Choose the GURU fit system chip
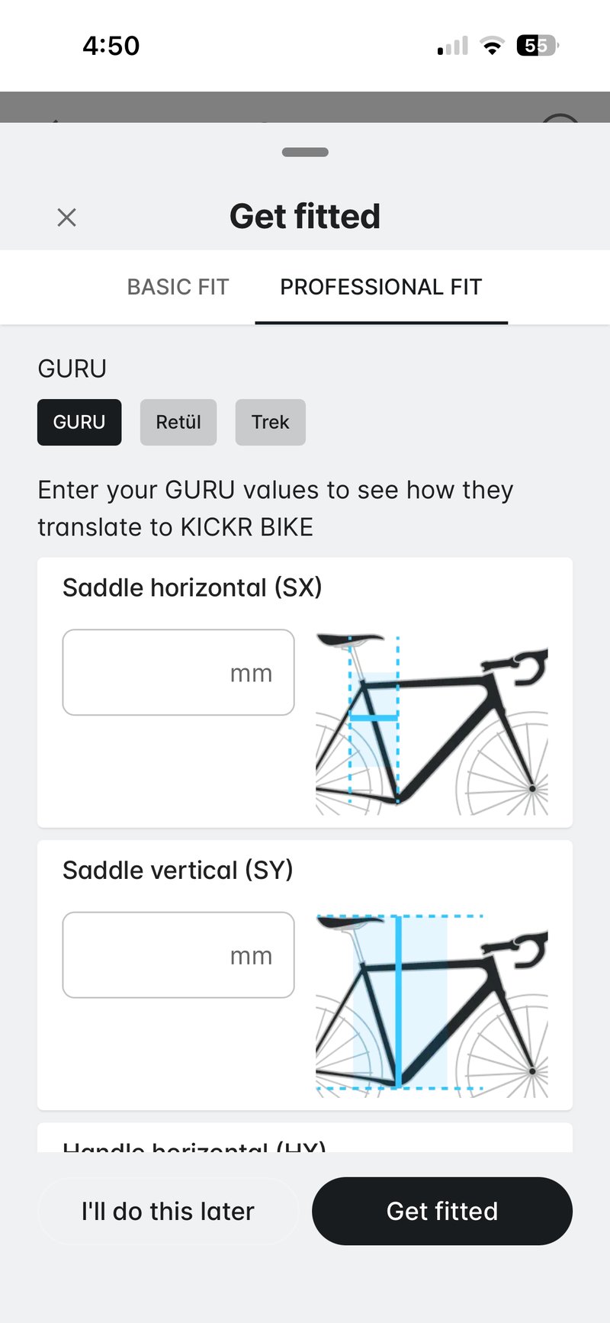 pos(79,422)
